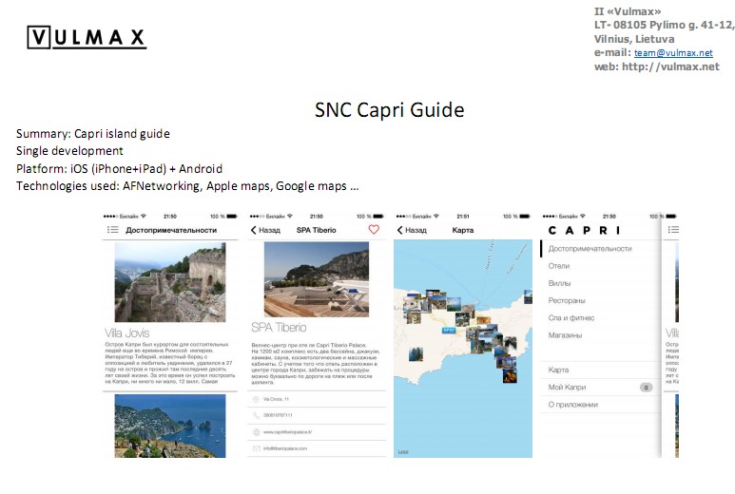Click the phone icon in SPA Tiberio contacts
735x494 pixels.
pyautogui.click(x=256, y=415)
